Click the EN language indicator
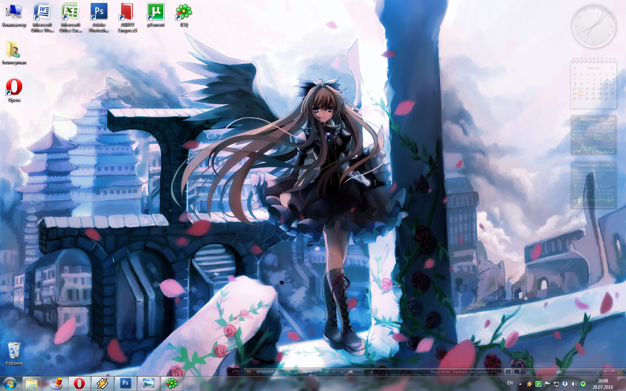This screenshot has height=391, width=626. click(x=510, y=383)
